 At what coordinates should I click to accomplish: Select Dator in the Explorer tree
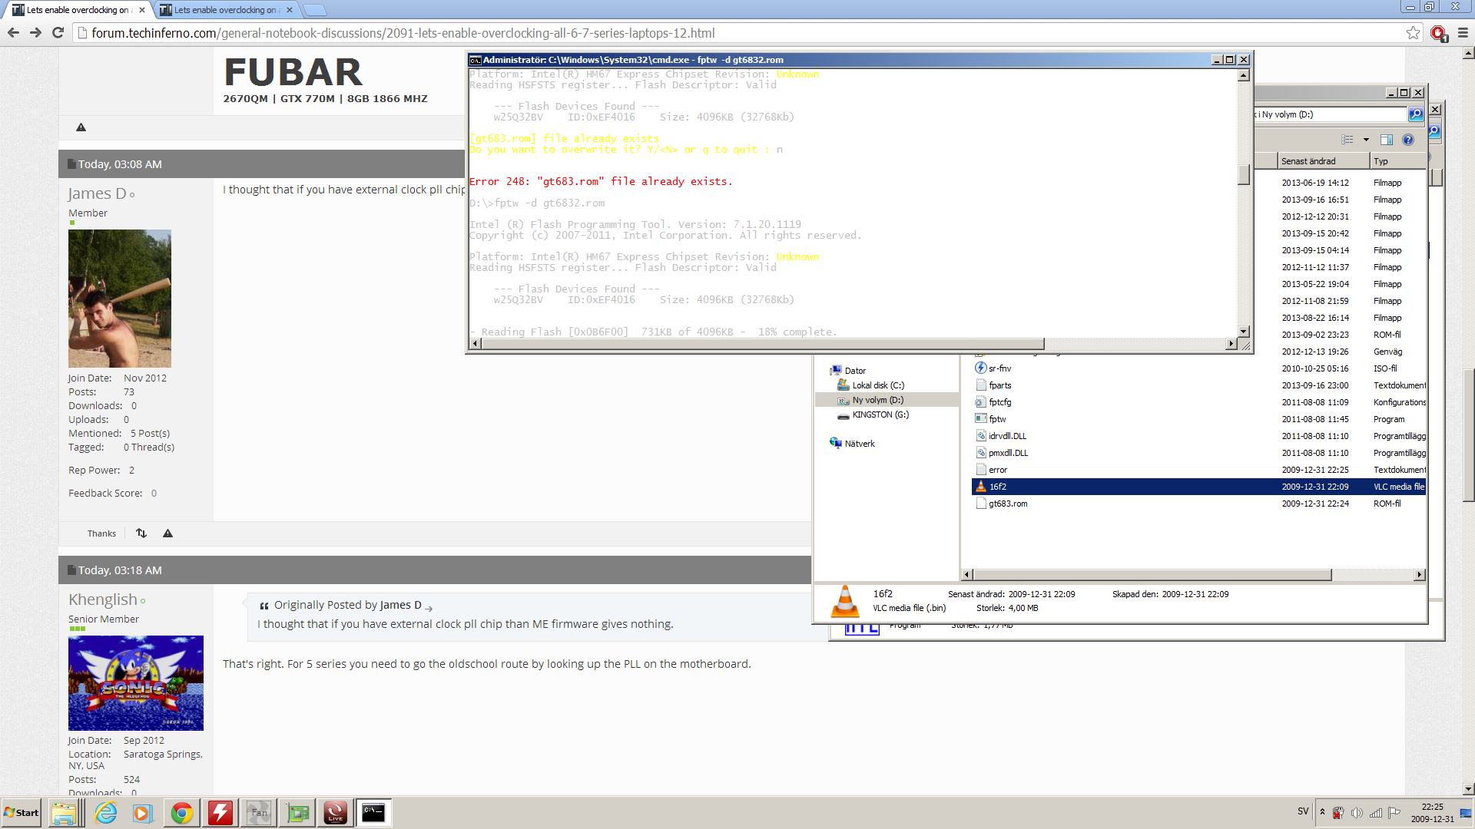pyautogui.click(x=848, y=371)
